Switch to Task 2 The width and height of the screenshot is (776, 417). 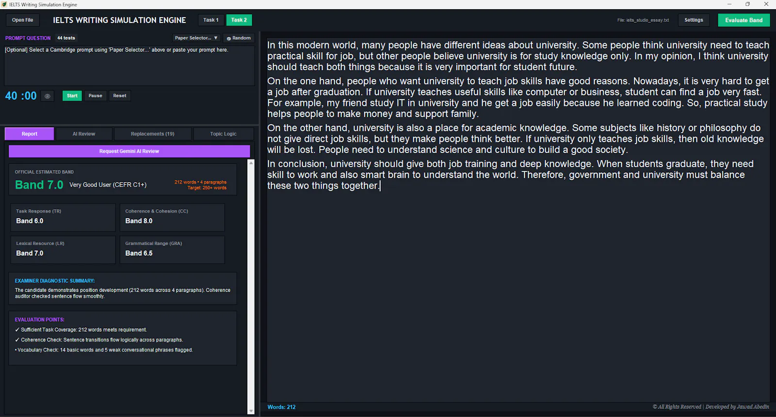239,20
